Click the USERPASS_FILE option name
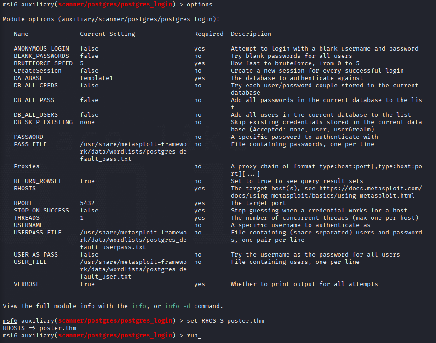436x343 pixels. pyautogui.click(x=38, y=233)
